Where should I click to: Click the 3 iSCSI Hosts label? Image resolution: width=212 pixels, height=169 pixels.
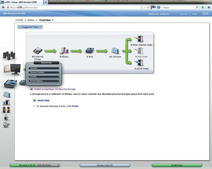point(141,68)
